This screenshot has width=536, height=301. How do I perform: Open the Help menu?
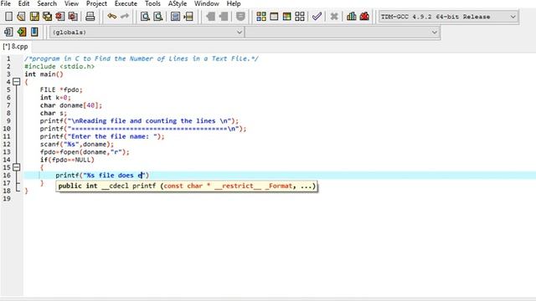tap(234, 3)
